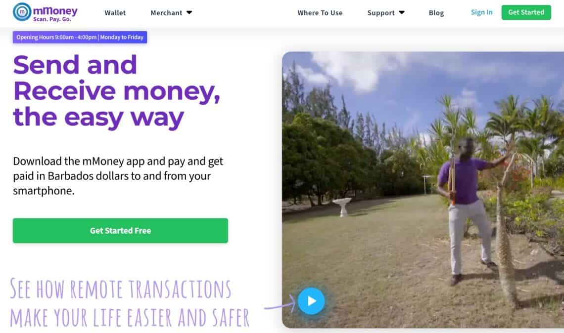Click the Opening Hours purple banner
The height and width of the screenshot is (333, 564).
80,37
